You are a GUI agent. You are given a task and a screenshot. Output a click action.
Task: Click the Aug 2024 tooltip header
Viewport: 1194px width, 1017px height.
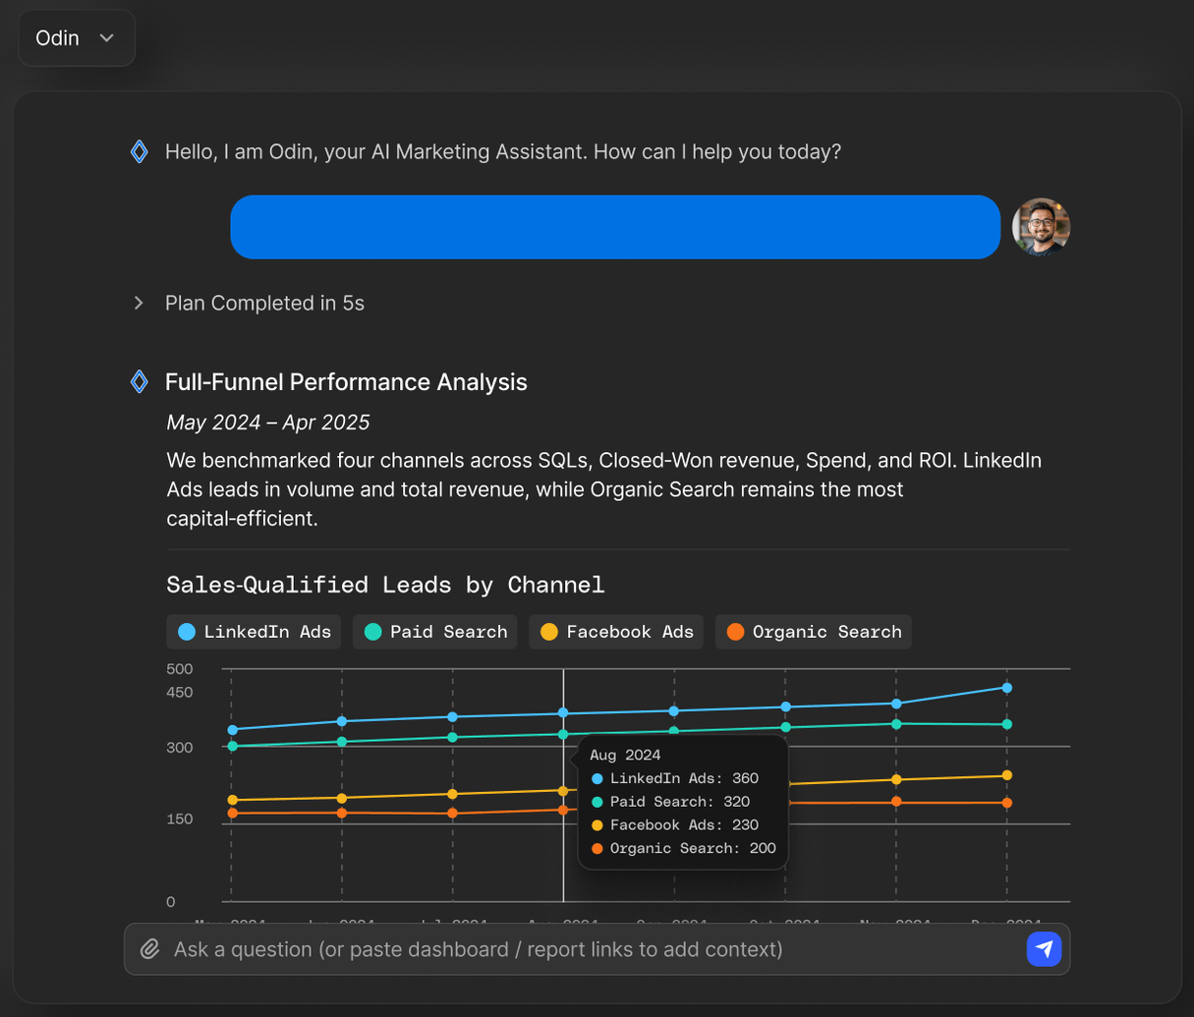click(625, 755)
